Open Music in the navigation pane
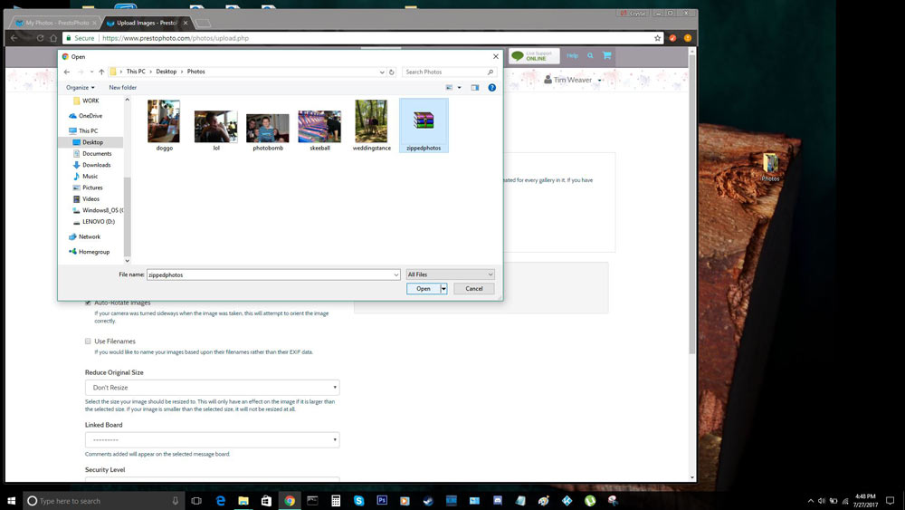Viewport: 905px width, 510px height. (x=85, y=176)
